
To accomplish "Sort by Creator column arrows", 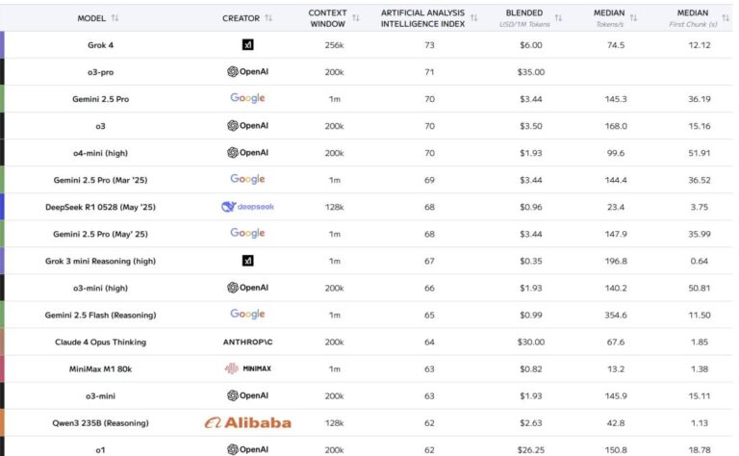I will tap(268, 17).
